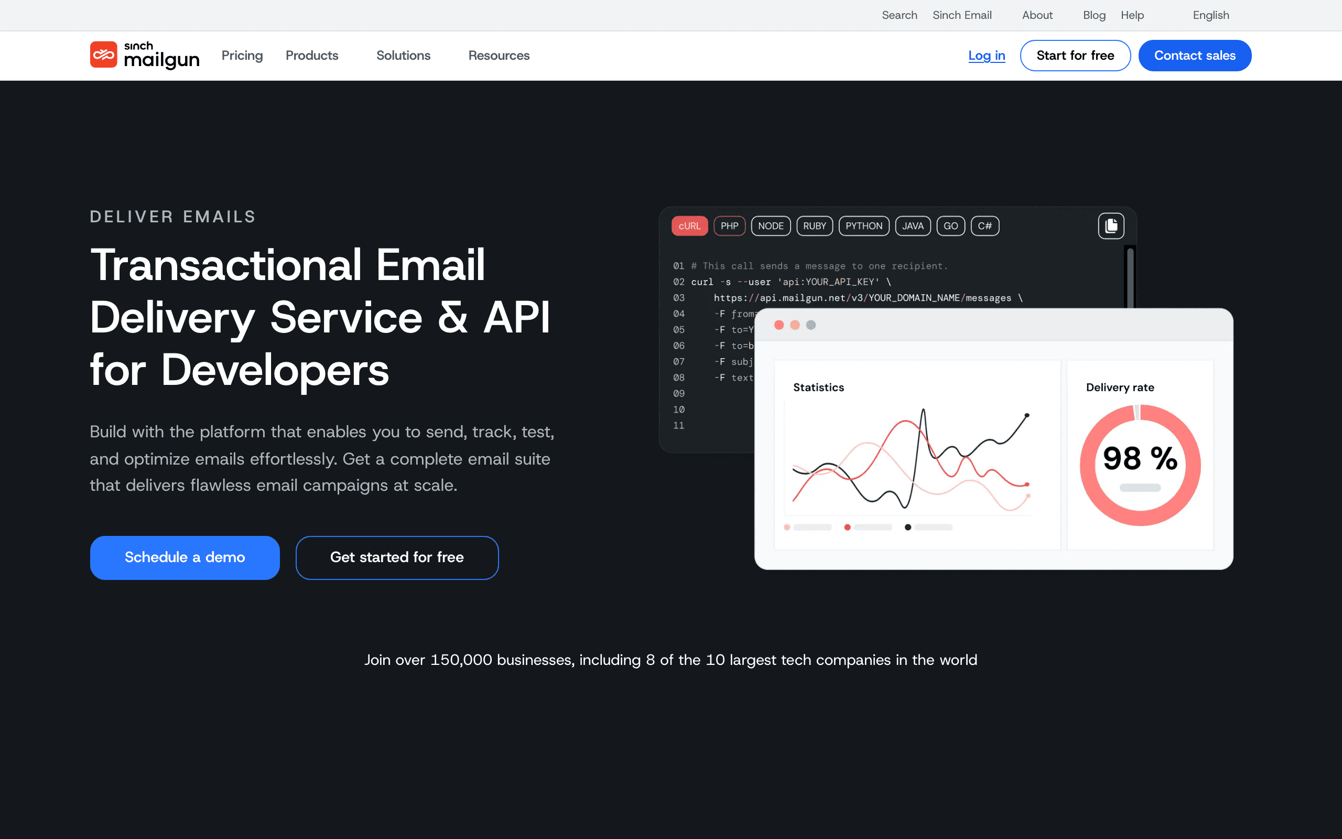The image size is (1342, 839).
Task: Click the yellow window dot in the mockup
Action: pyautogui.click(x=795, y=325)
